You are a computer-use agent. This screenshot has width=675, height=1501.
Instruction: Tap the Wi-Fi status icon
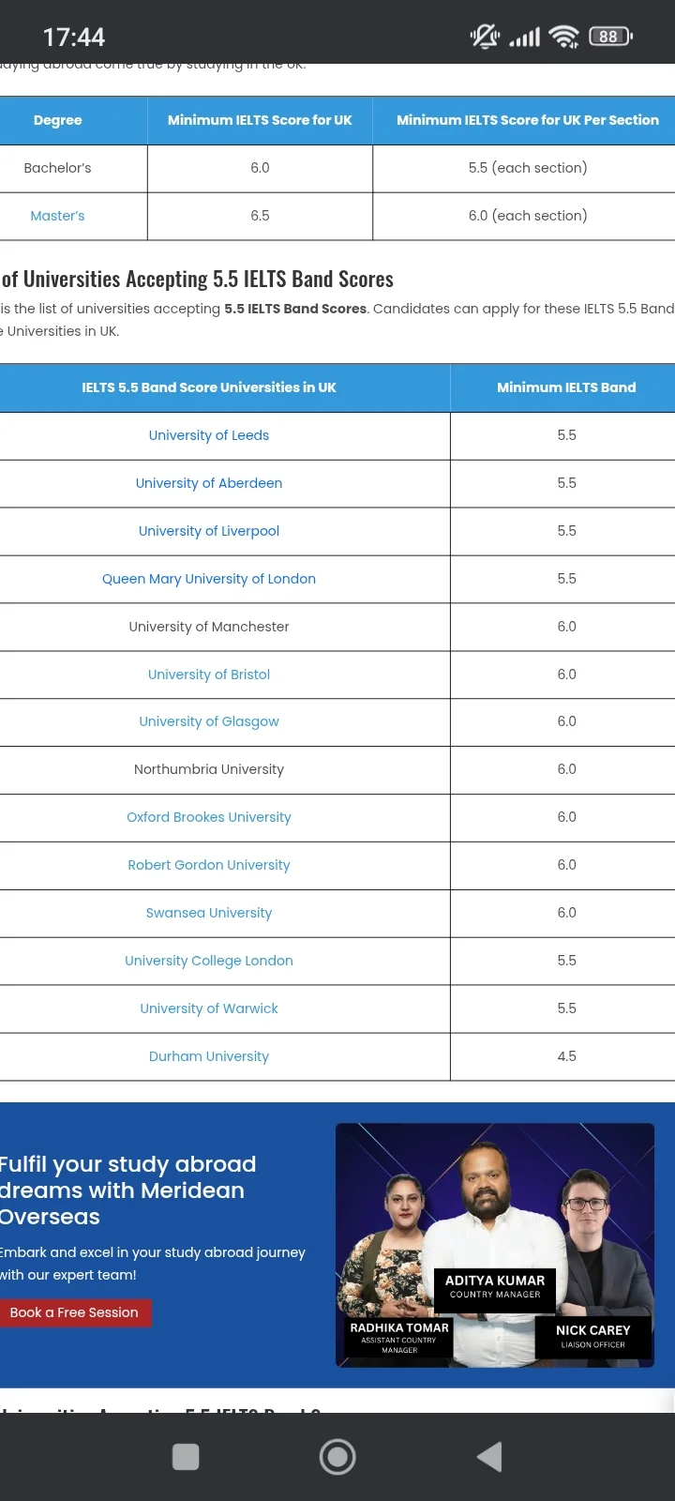pos(563,37)
